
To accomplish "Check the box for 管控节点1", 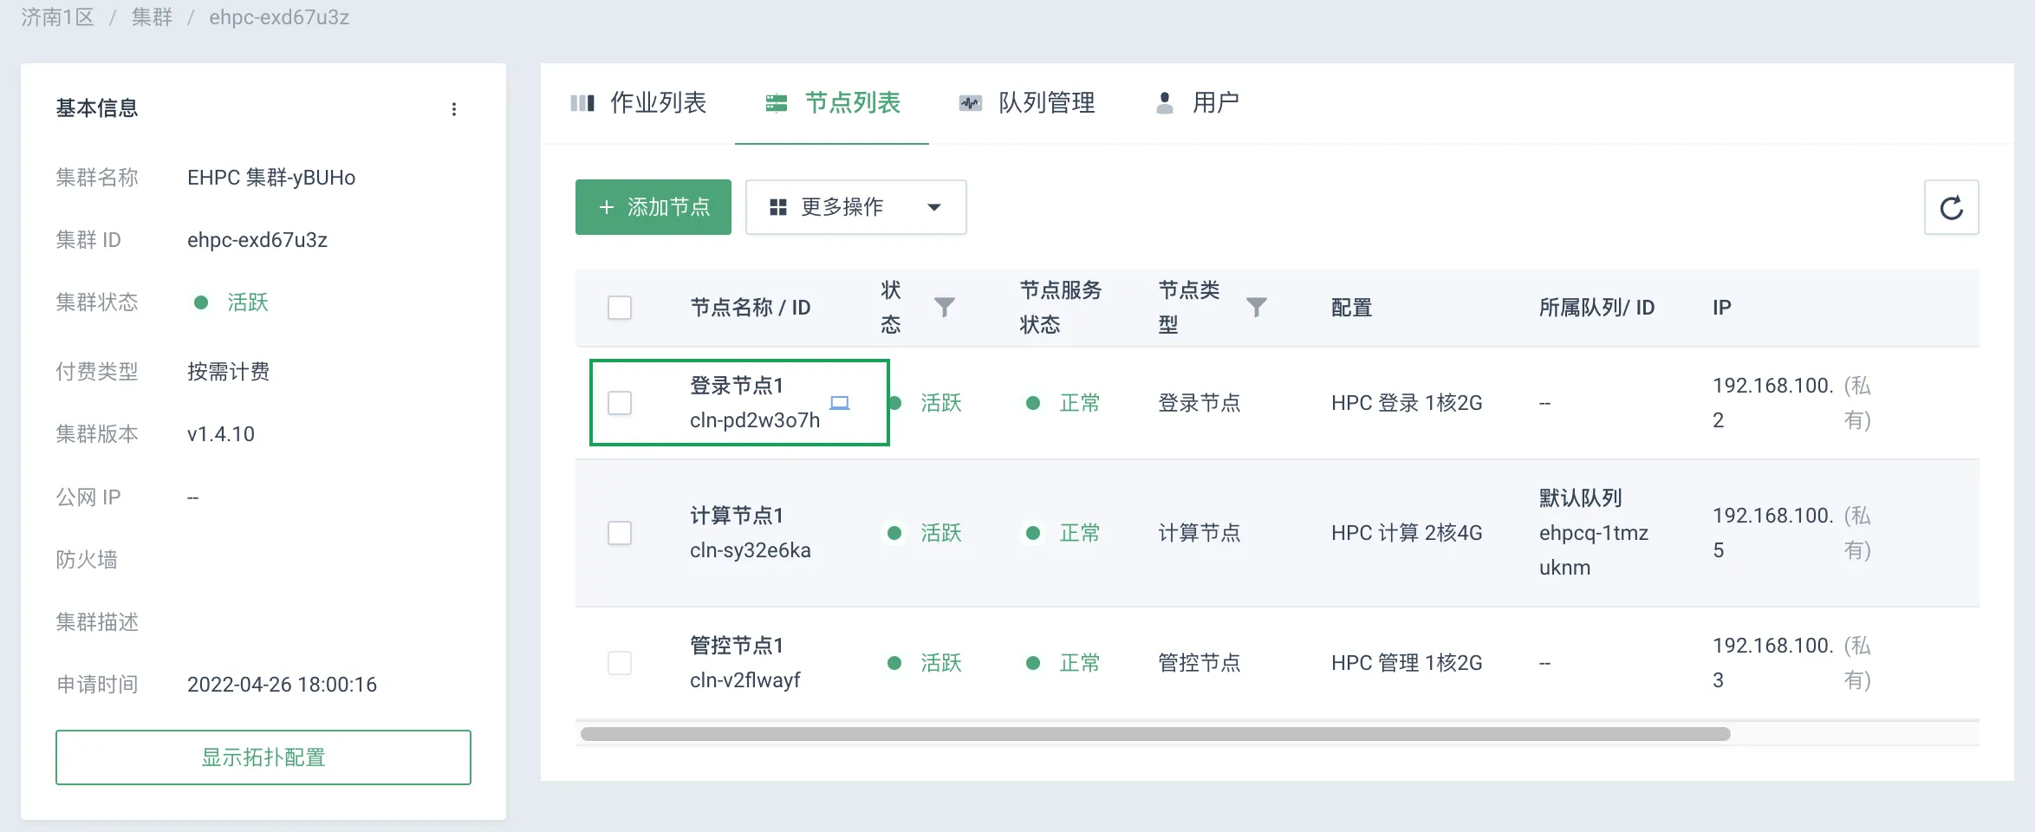I will pyautogui.click(x=620, y=663).
